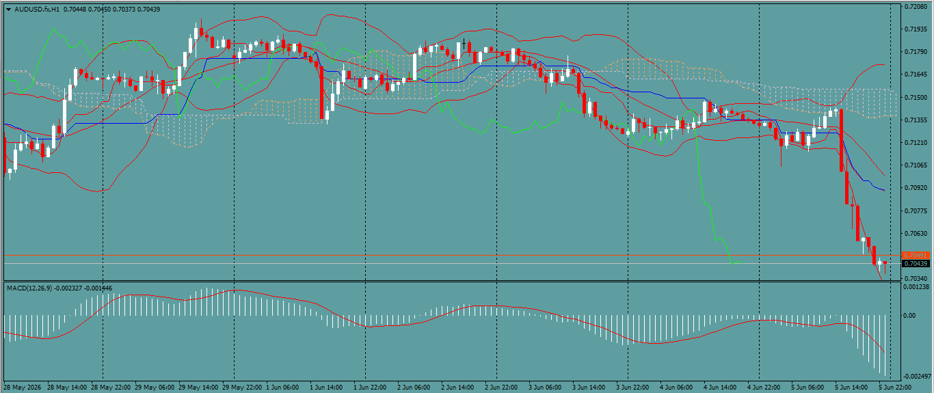Click the 5 Jun 22:00 time label

pyautogui.click(x=896, y=387)
